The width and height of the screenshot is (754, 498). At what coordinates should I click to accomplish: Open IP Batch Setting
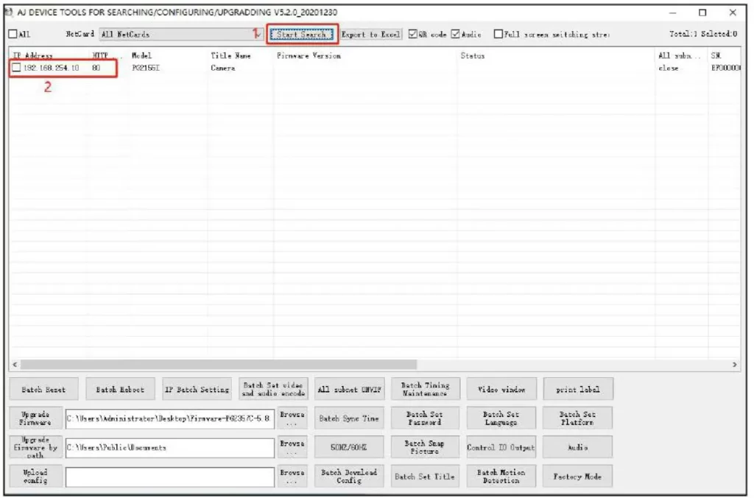(197, 389)
